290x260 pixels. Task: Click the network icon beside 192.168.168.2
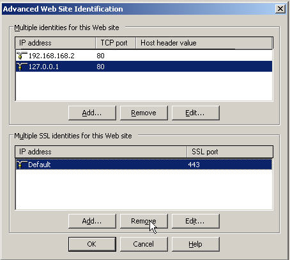pyautogui.click(x=22, y=56)
